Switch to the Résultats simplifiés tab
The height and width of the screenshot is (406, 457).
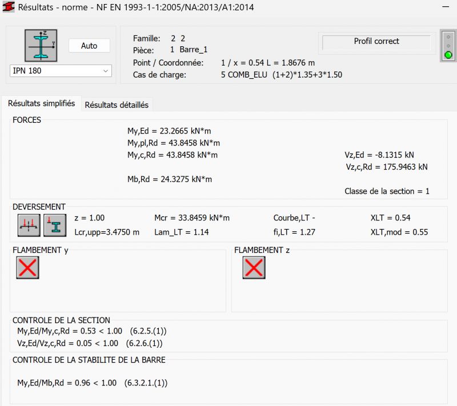(41, 103)
